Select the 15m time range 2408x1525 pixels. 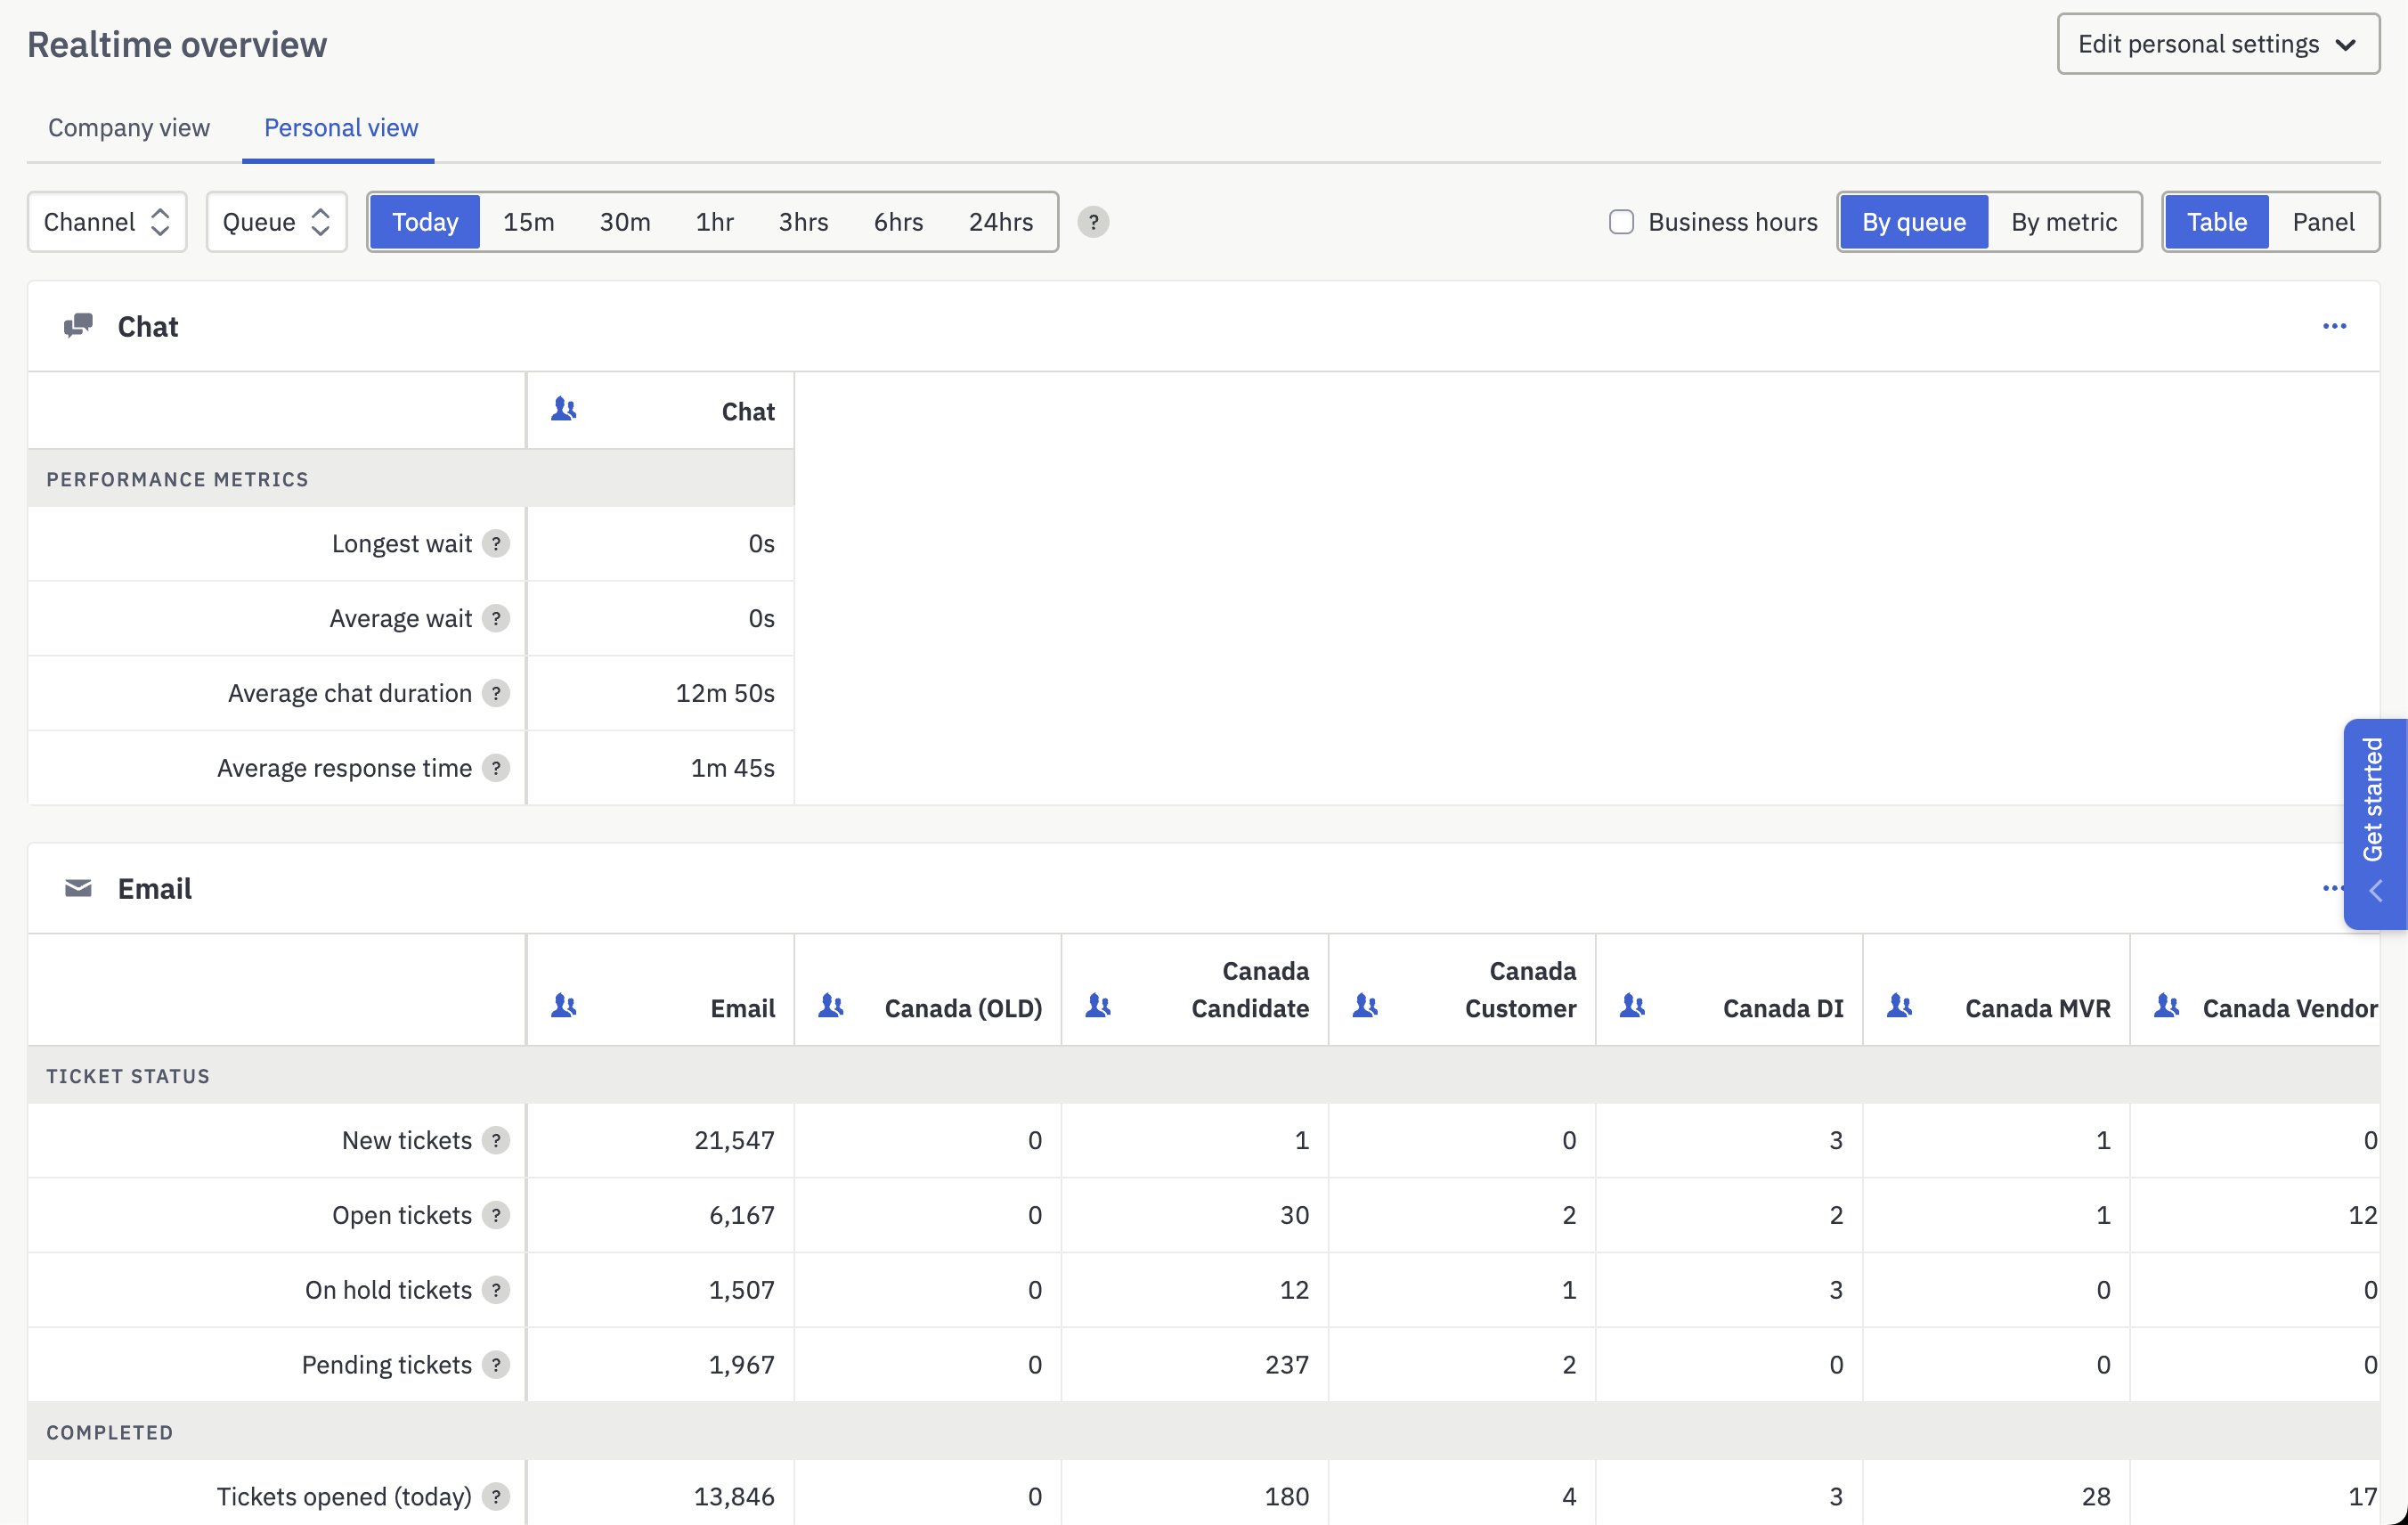click(x=528, y=222)
